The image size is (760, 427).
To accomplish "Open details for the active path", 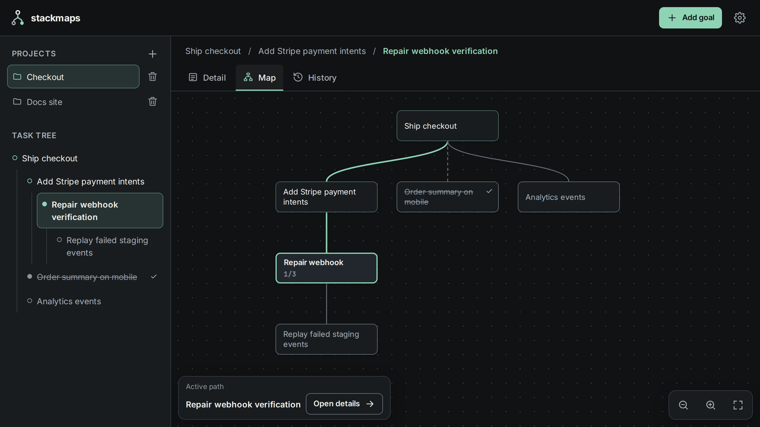I will click(344, 404).
